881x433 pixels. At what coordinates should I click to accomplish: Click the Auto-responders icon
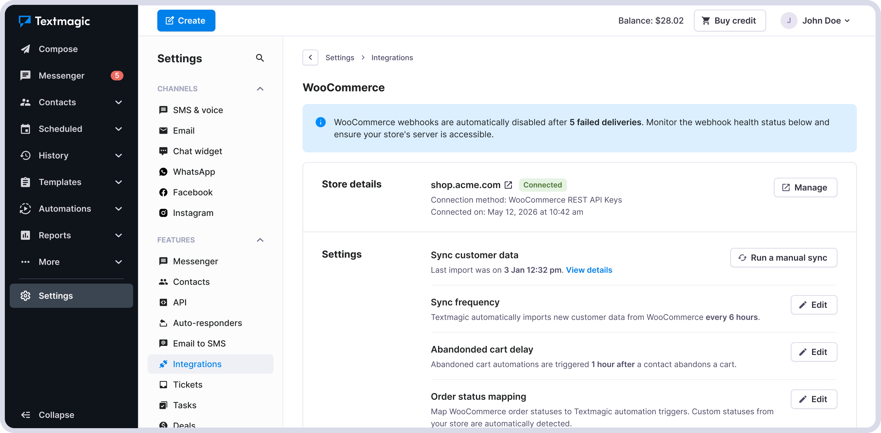(163, 323)
